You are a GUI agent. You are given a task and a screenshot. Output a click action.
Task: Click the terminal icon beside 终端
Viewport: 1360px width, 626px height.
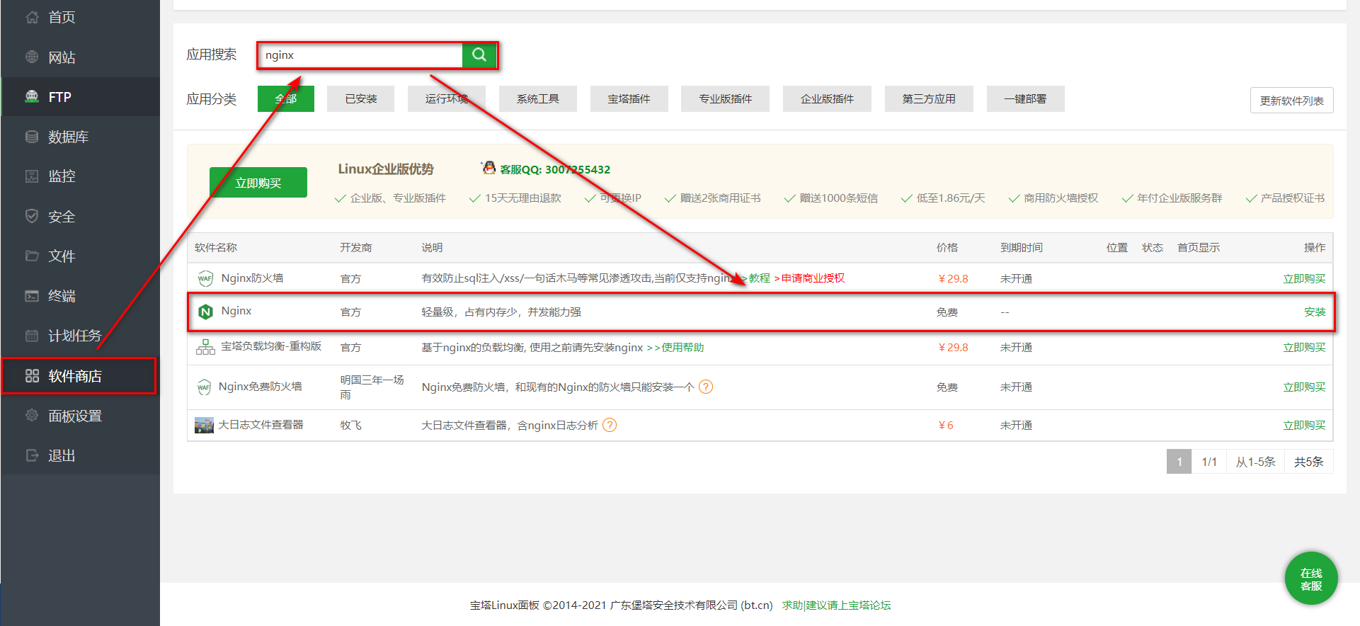pos(32,296)
